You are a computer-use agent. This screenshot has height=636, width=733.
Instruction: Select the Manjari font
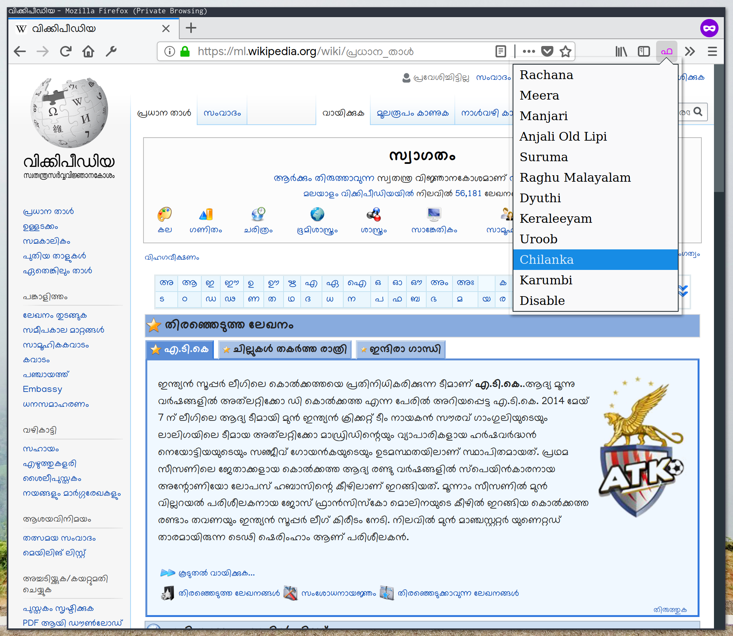pos(596,116)
